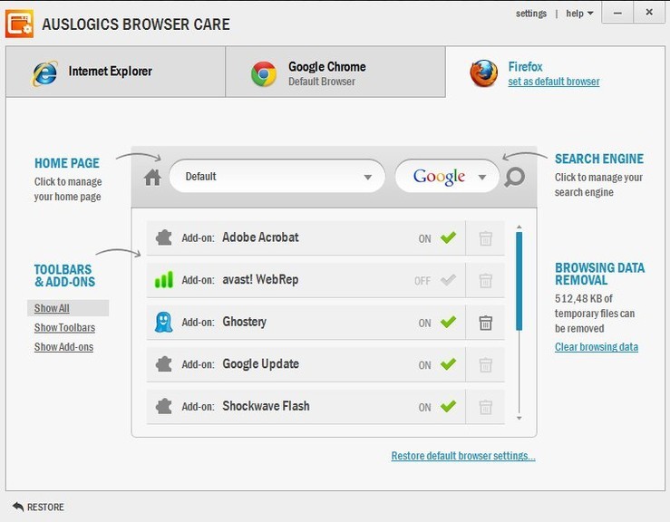
Task: Click the Adobe Acrobat add-on name
Action: click(260, 237)
